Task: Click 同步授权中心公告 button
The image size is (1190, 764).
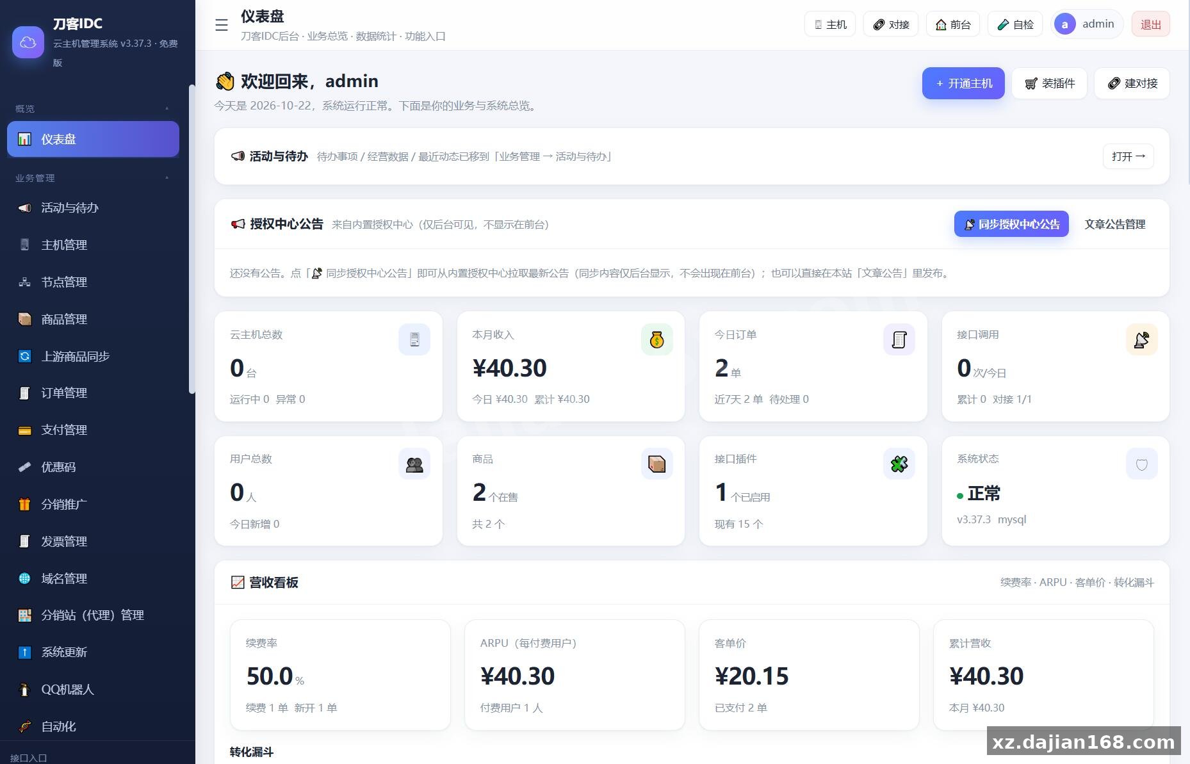Action: pos(1011,224)
